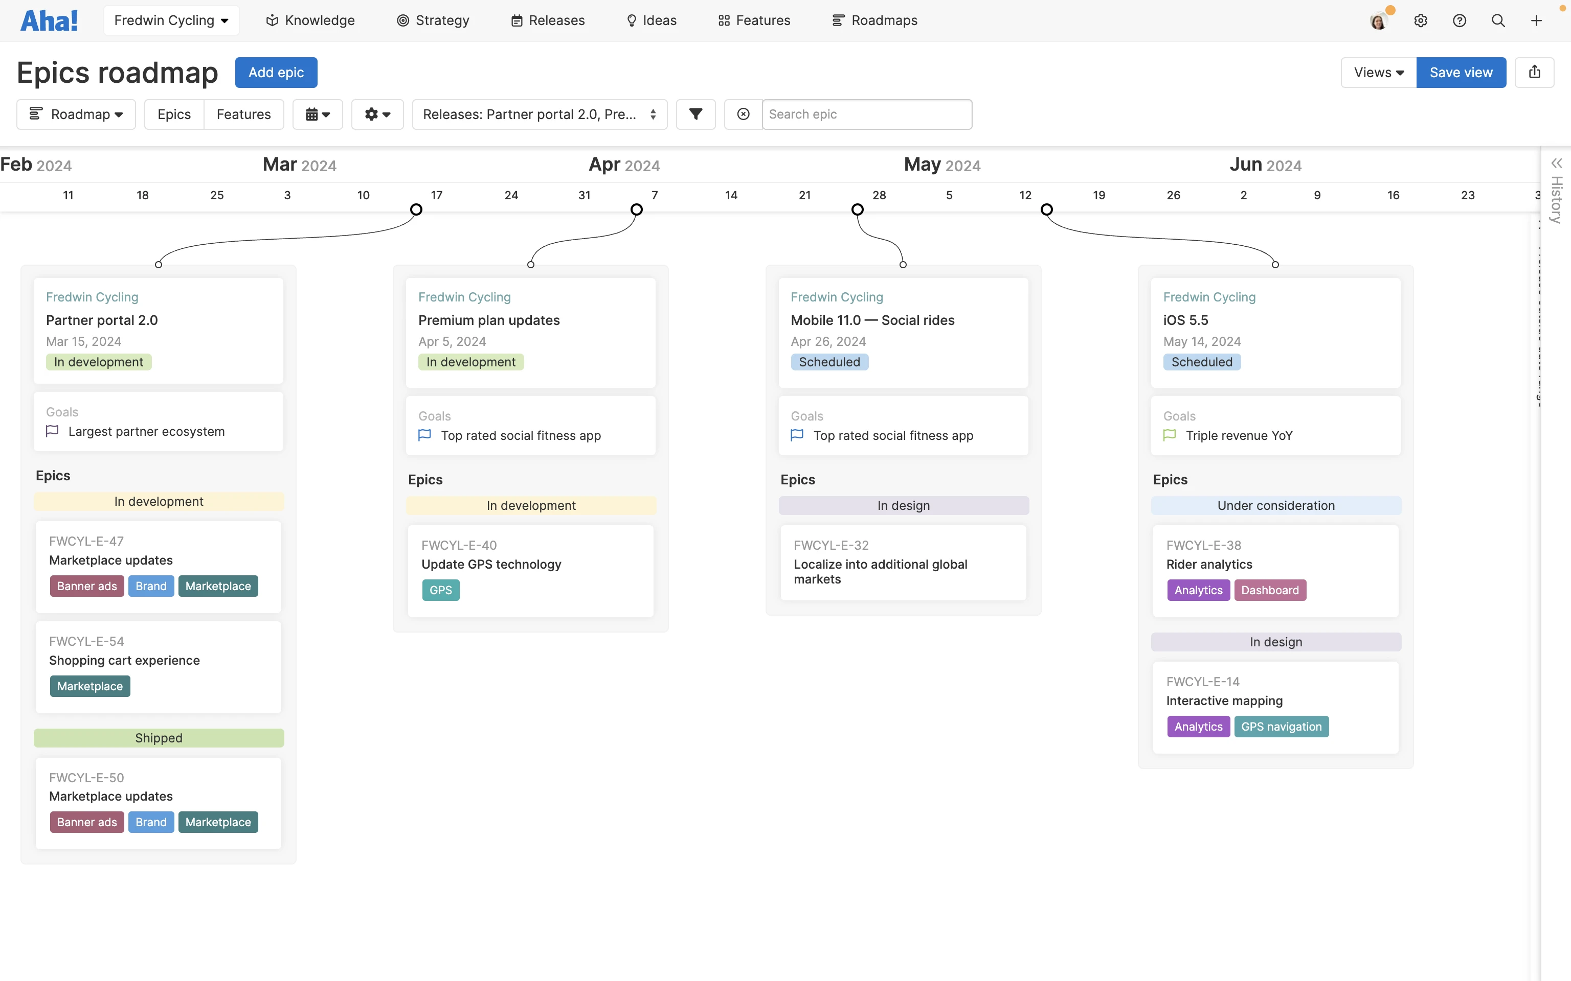
Task: Open global search via magnifier icon
Action: click(1498, 20)
